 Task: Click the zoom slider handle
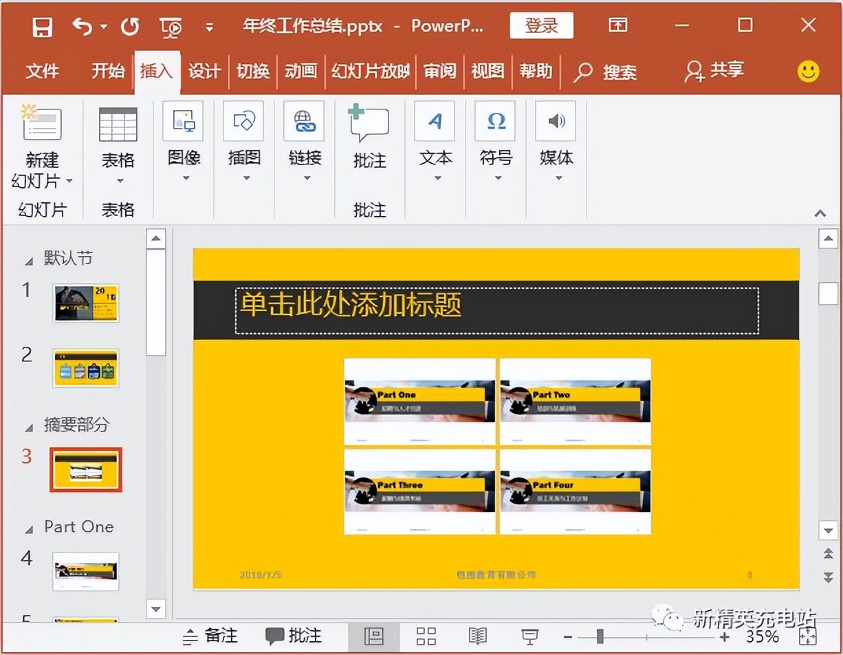click(x=600, y=636)
